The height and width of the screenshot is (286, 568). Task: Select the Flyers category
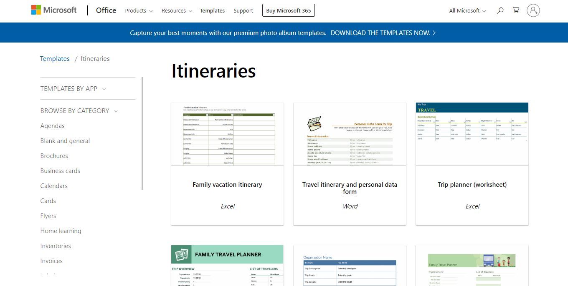click(48, 216)
